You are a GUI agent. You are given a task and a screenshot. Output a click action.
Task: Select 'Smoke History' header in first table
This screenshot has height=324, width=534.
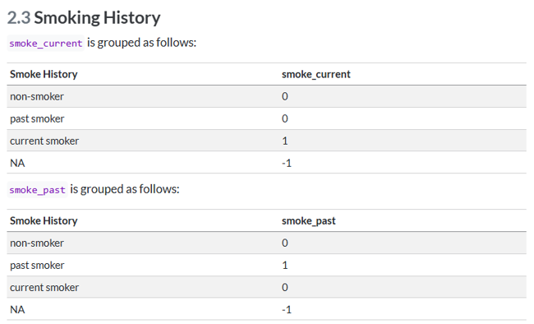click(x=44, y=74)
